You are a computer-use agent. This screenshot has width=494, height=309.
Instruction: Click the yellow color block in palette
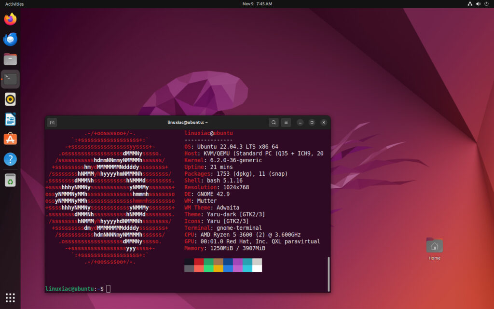coord(218,268)
